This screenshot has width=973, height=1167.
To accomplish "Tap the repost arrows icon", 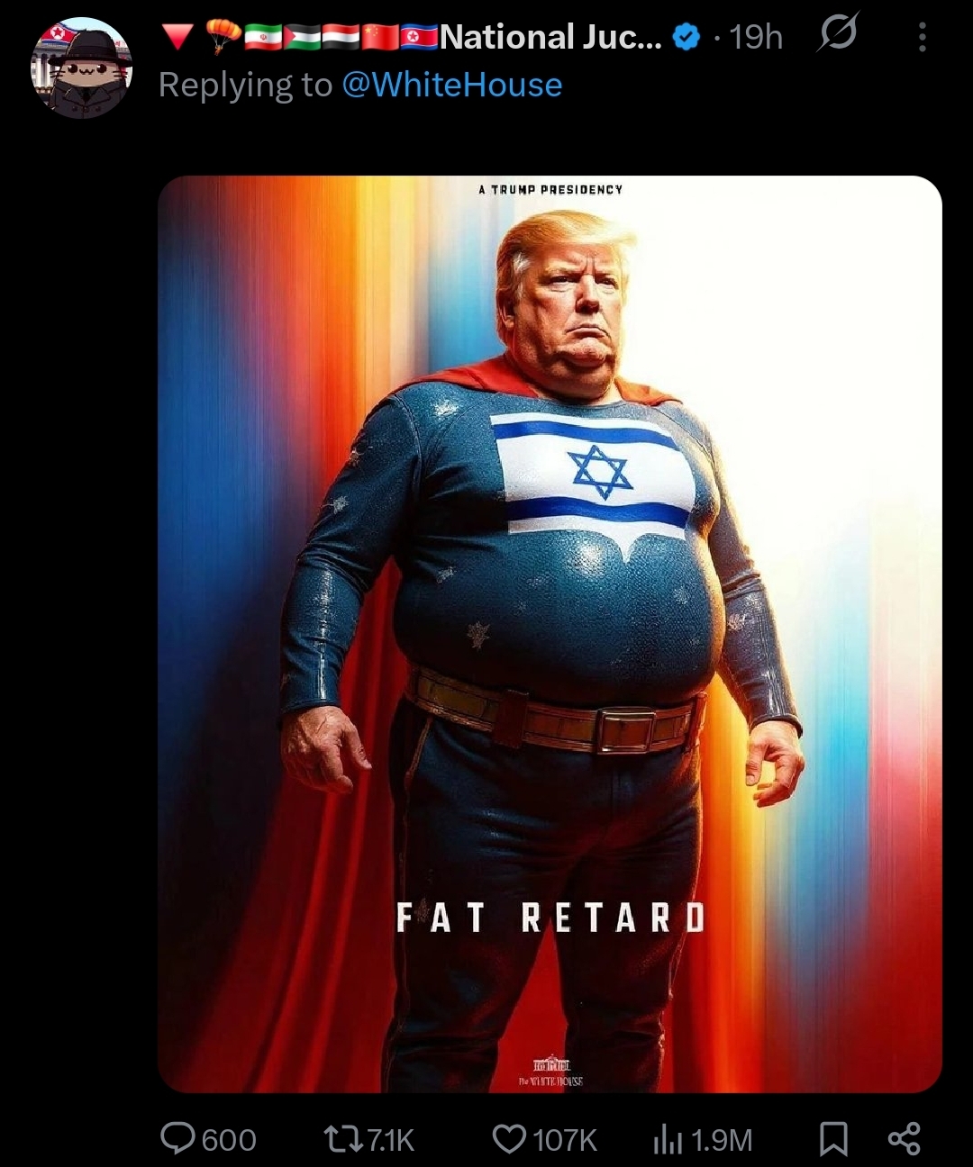I will [343, 1140].
